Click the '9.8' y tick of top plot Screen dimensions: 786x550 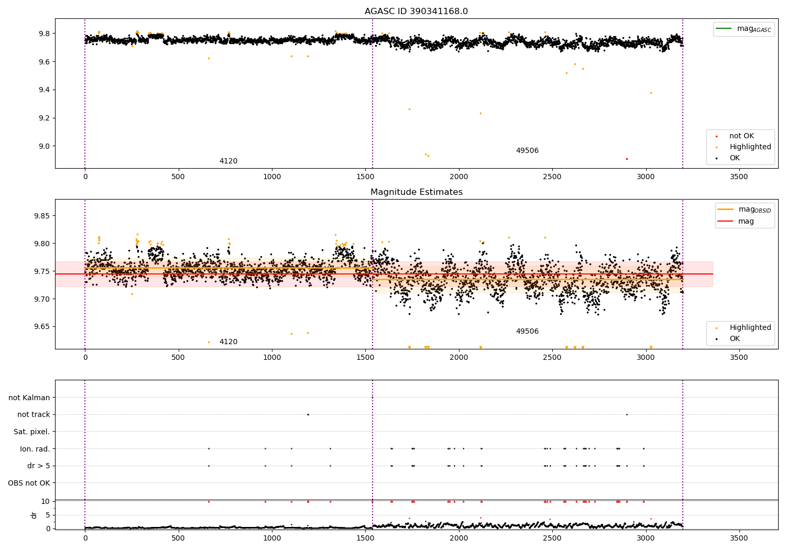(x=43, y=34)
